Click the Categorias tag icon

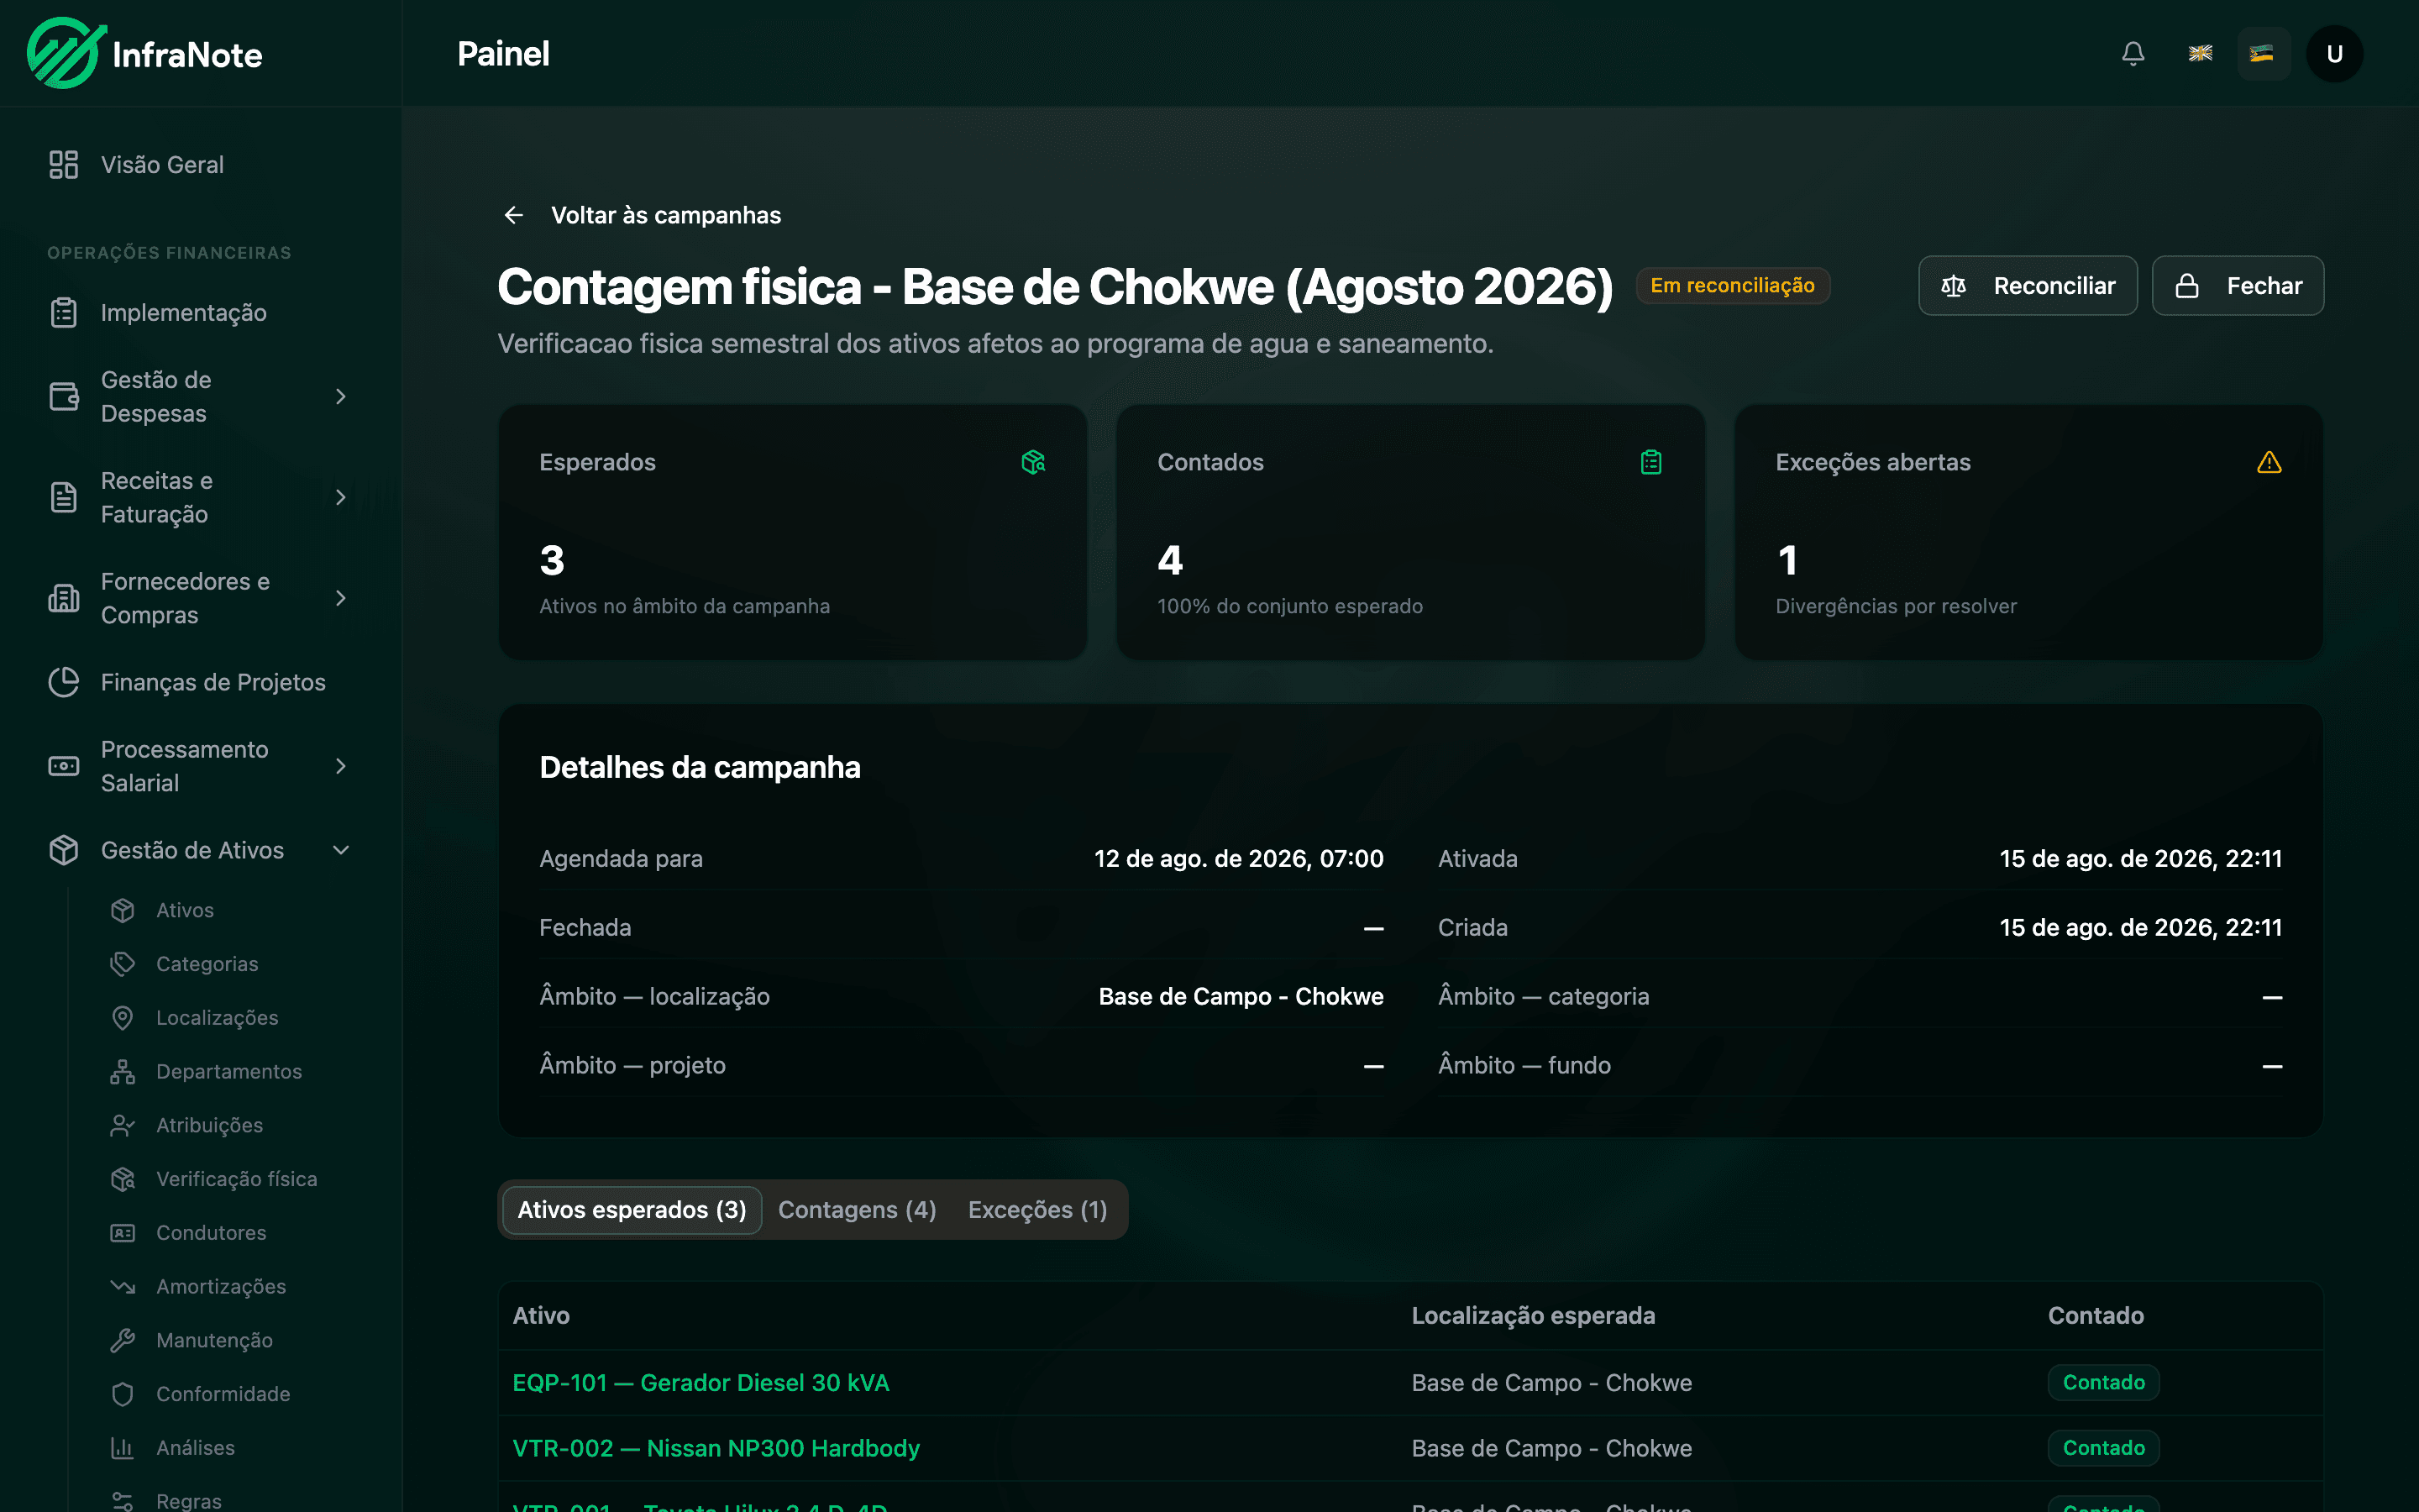tap(123, 964)
